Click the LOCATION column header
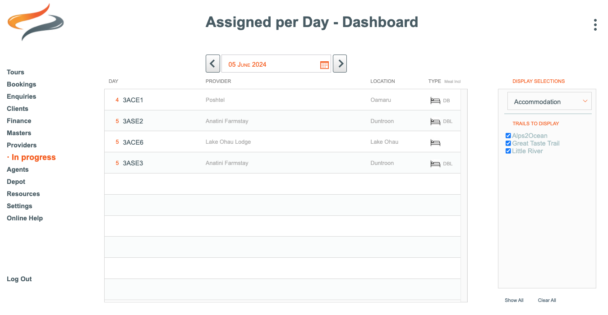The height and width of the screenshot is (315, 608). click(382, 81)
